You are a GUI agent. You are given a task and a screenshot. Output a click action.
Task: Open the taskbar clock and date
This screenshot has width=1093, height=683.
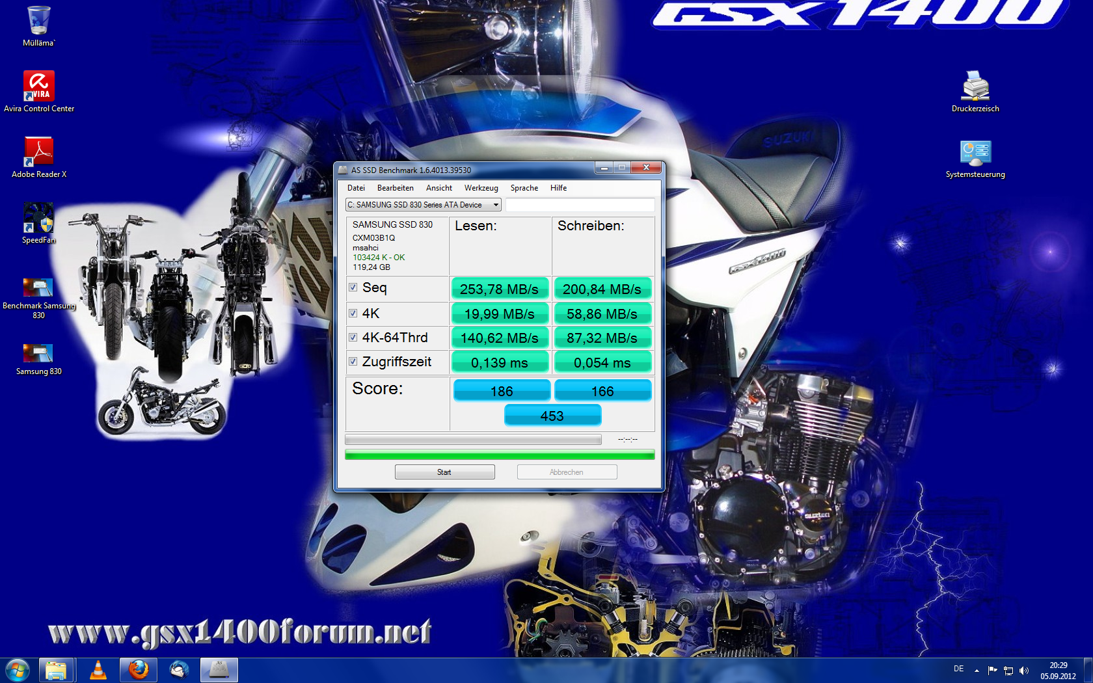(x=1058, y=671)
